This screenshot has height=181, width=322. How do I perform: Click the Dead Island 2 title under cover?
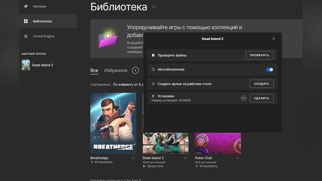tap(153, 158)
